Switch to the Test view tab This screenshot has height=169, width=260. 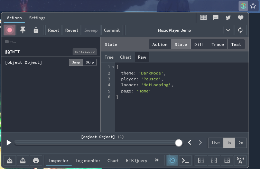click(x=236, y=44)
